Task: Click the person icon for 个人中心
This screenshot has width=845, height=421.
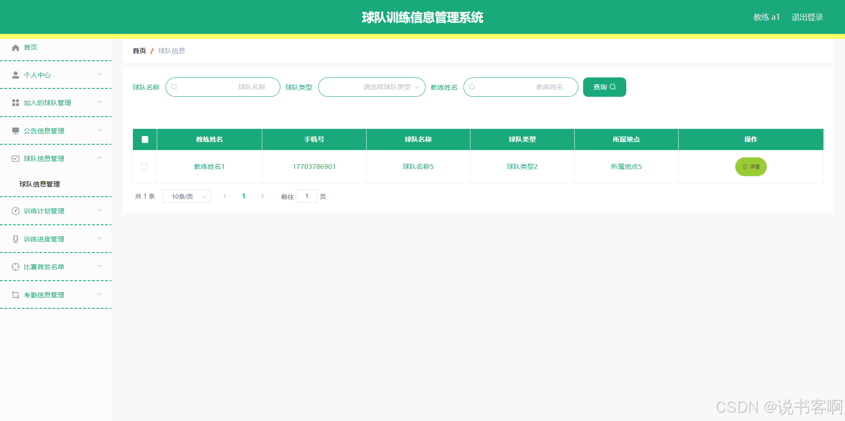Action: point(15,75)
